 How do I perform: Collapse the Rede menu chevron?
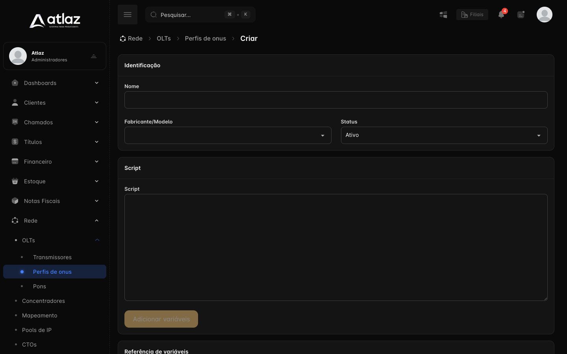(x=96, y=221)
